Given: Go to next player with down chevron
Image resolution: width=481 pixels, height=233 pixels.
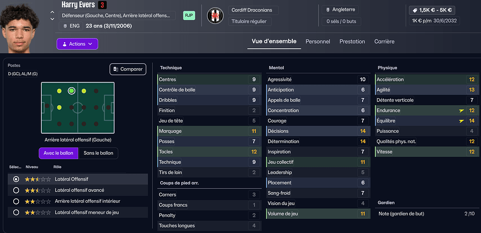Looking at the screenshot, I should 52,19.
